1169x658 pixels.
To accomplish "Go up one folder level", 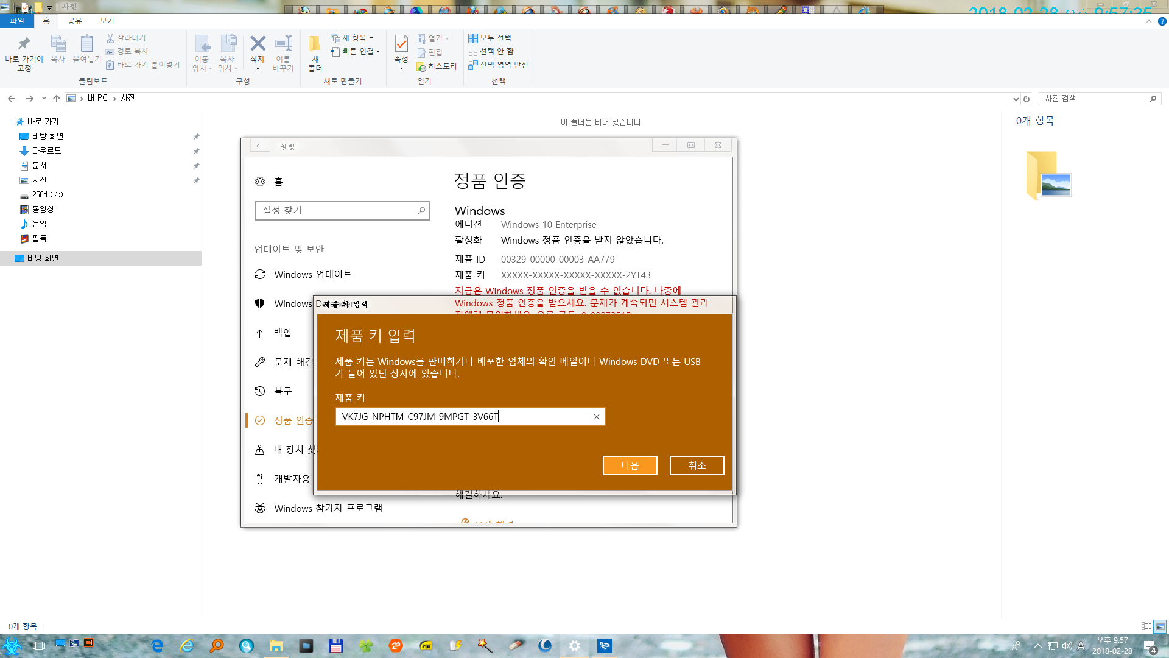I will (x=57, y=99).
